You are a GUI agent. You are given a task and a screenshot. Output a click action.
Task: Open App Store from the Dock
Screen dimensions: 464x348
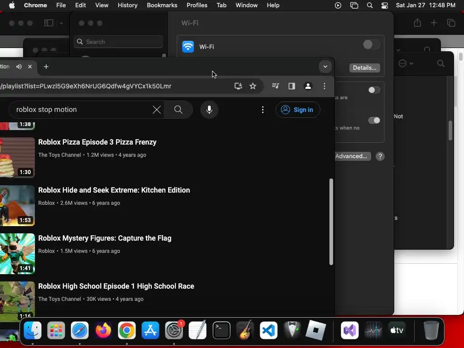click(x=150, y=330)
